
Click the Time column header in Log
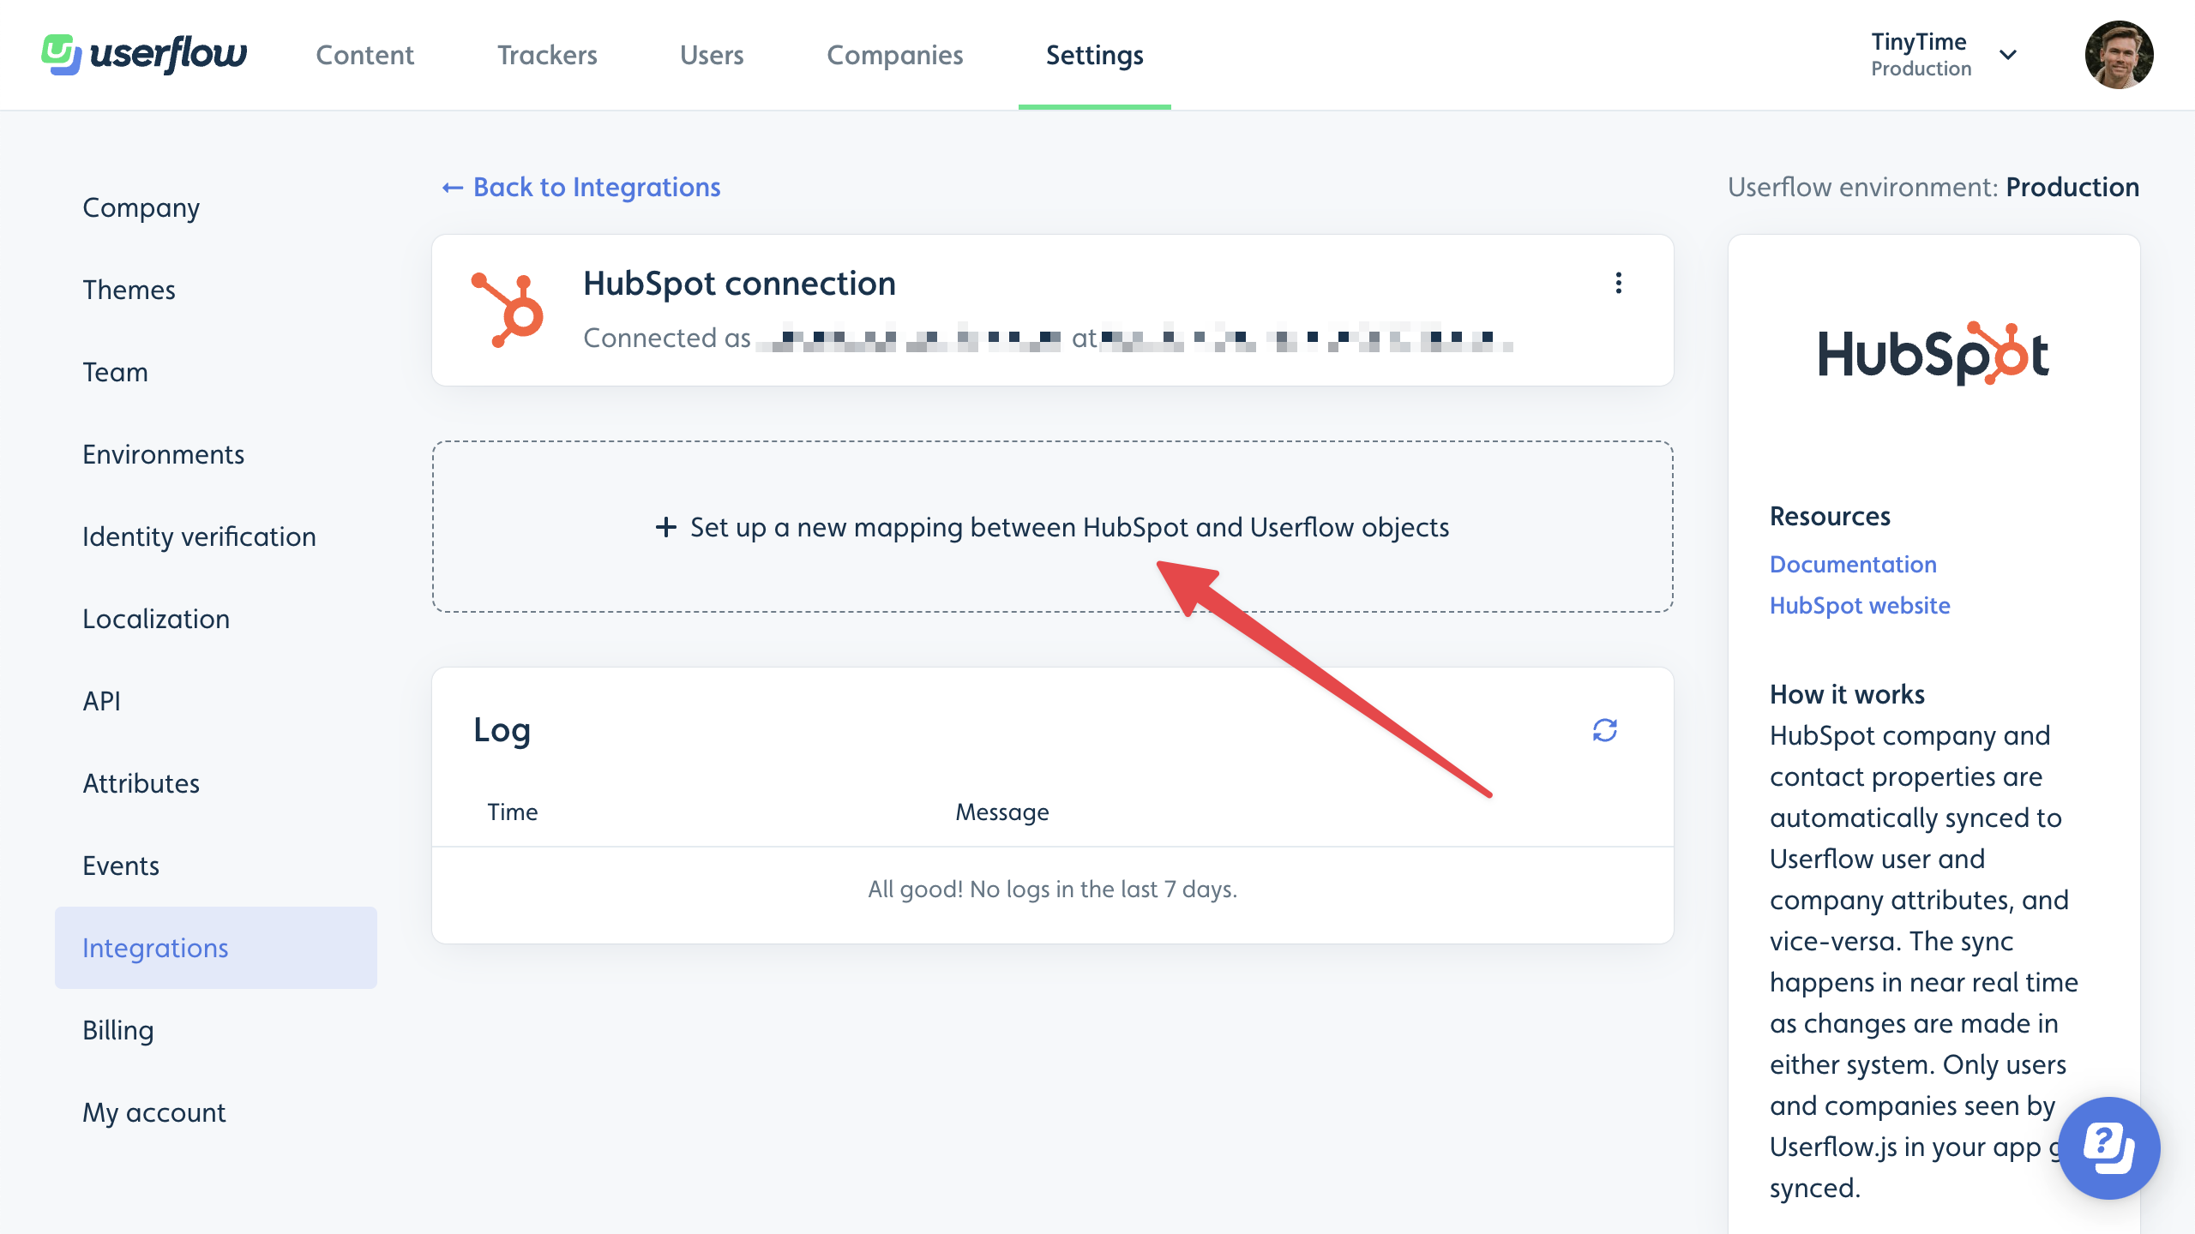click(513, 812)
